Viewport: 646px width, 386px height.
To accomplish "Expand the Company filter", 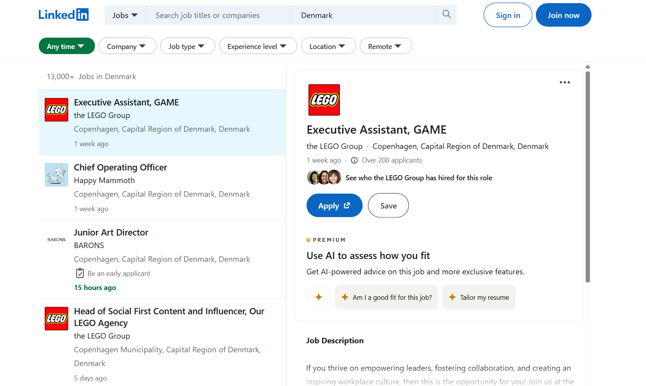I will click(x=127, y=46).
